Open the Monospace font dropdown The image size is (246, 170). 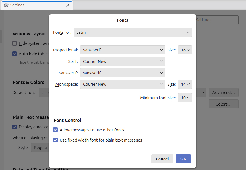point(122,84)
